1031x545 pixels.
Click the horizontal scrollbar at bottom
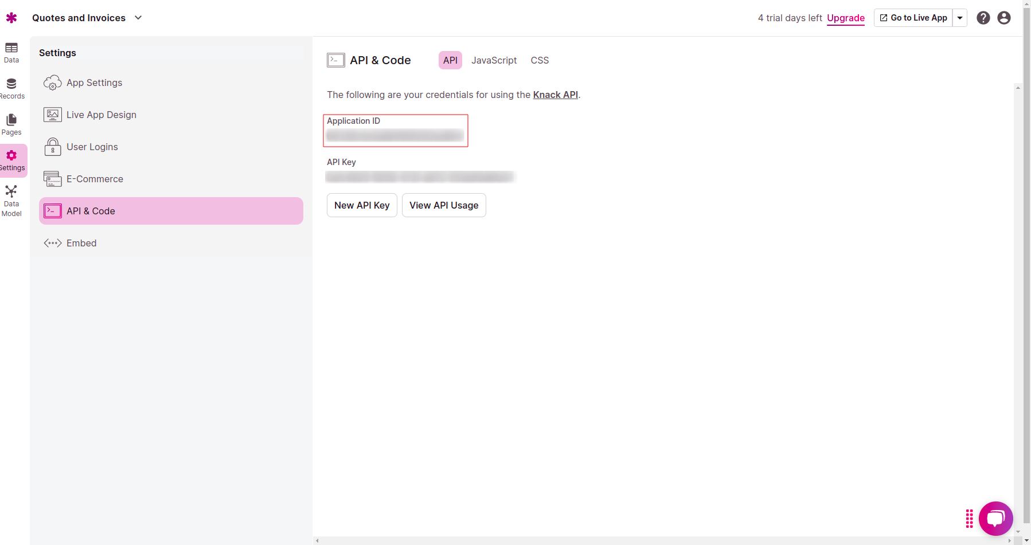(663, 540)
